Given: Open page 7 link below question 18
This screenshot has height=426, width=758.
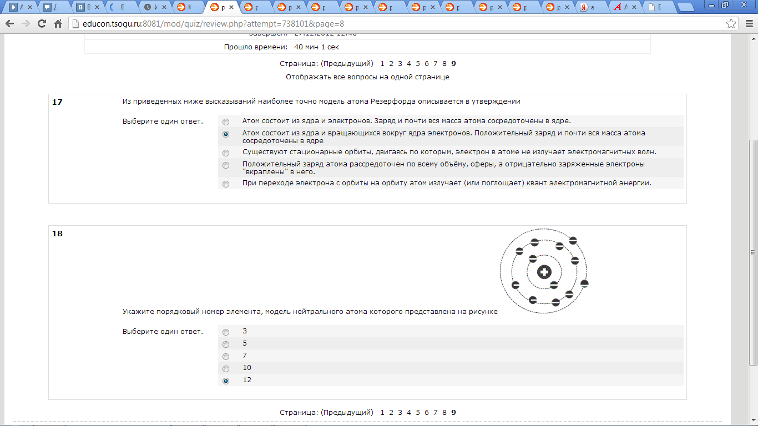Looking at the screenshot, I should coord(436,412).
